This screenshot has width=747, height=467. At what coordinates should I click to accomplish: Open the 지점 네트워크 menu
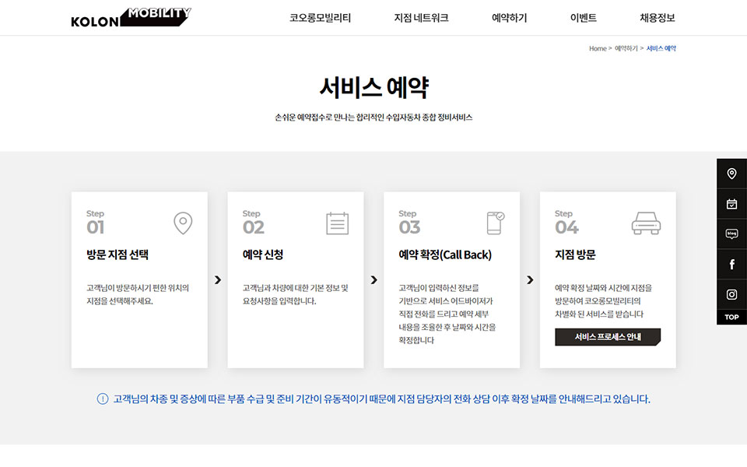coord(421,18)
